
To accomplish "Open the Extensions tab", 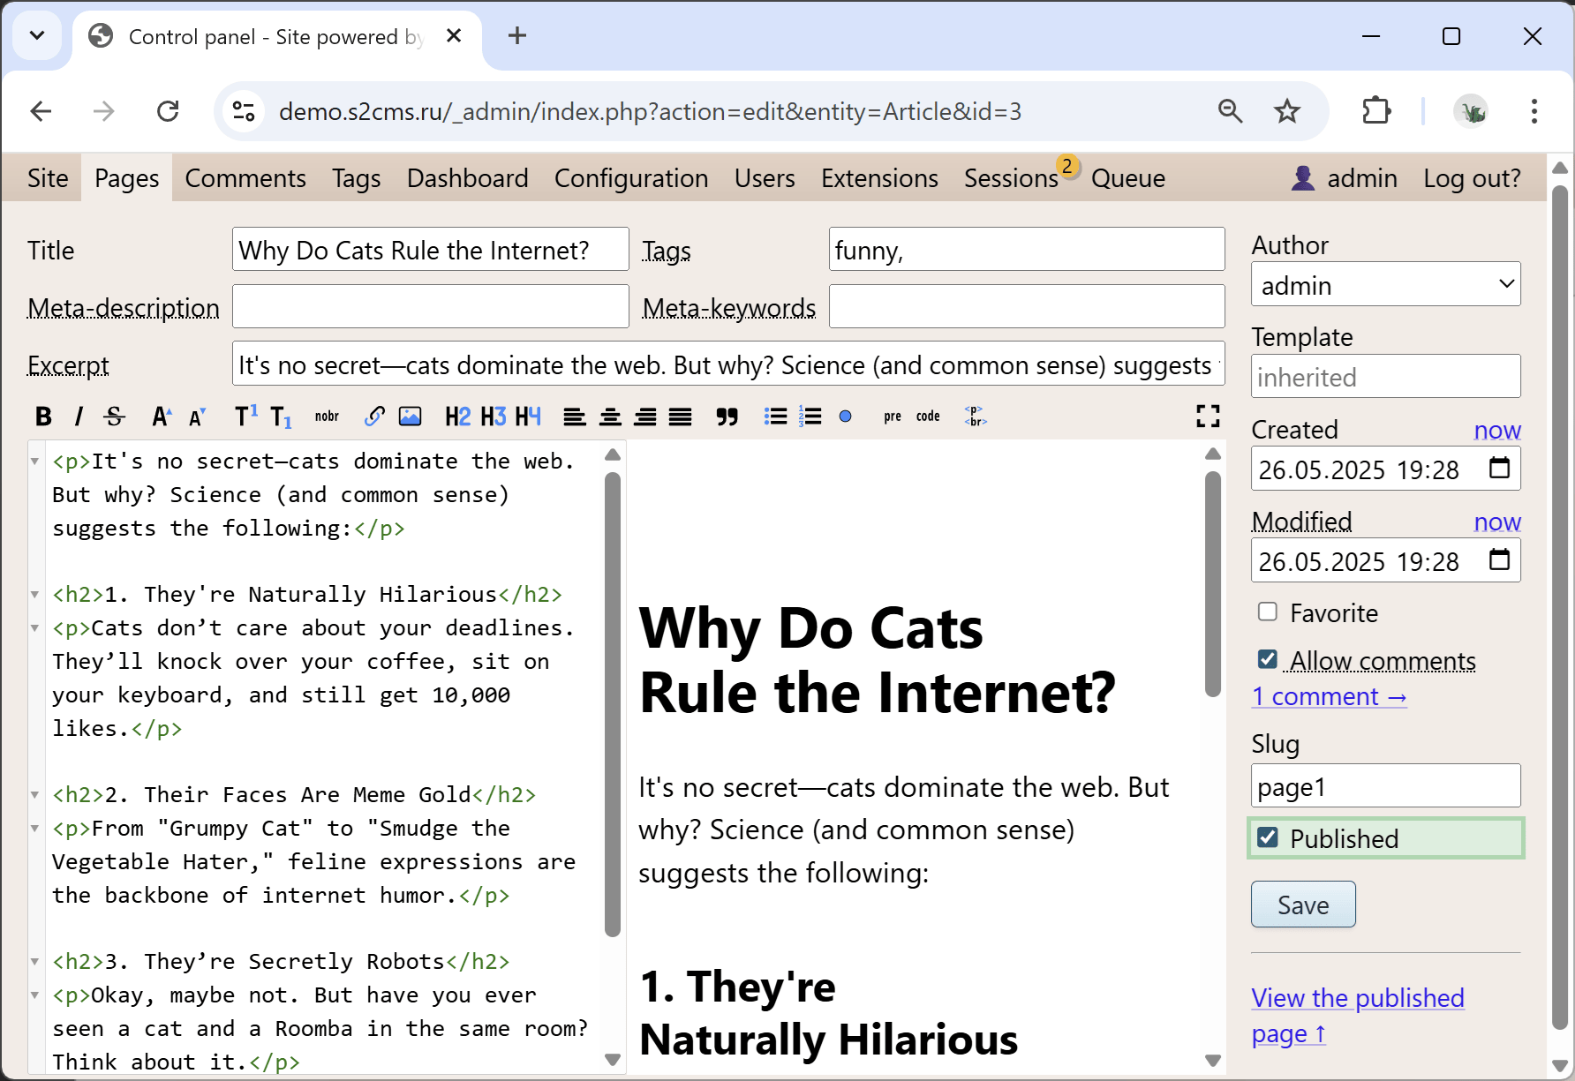I will click(x=879, y=178).
